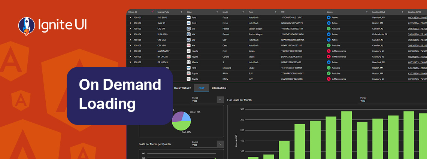
Task: Open the Period dropdown above the pie chart
Action: click(220, 100)
